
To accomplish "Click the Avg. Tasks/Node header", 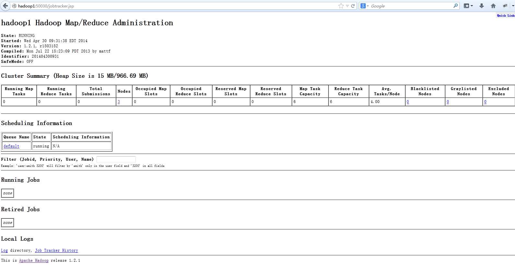I will click(387, 91).
